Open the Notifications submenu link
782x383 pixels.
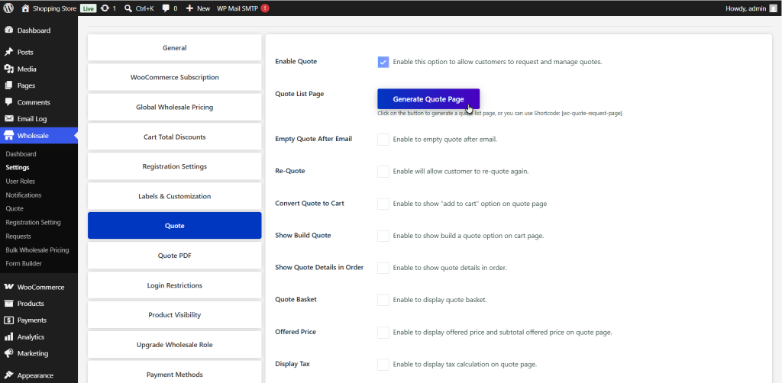coord(24,195)
